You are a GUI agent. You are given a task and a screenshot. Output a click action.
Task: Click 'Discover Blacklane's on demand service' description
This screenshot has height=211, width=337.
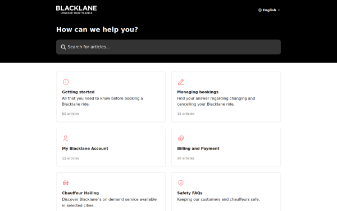(109, 203)
